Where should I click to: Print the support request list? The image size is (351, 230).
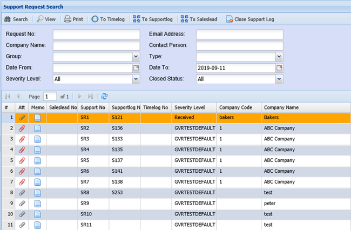click(x=73, y=19)
